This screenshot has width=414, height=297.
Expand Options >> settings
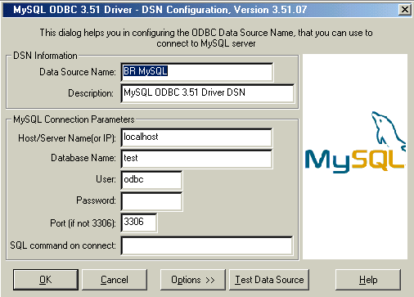[x=193, y=280]
